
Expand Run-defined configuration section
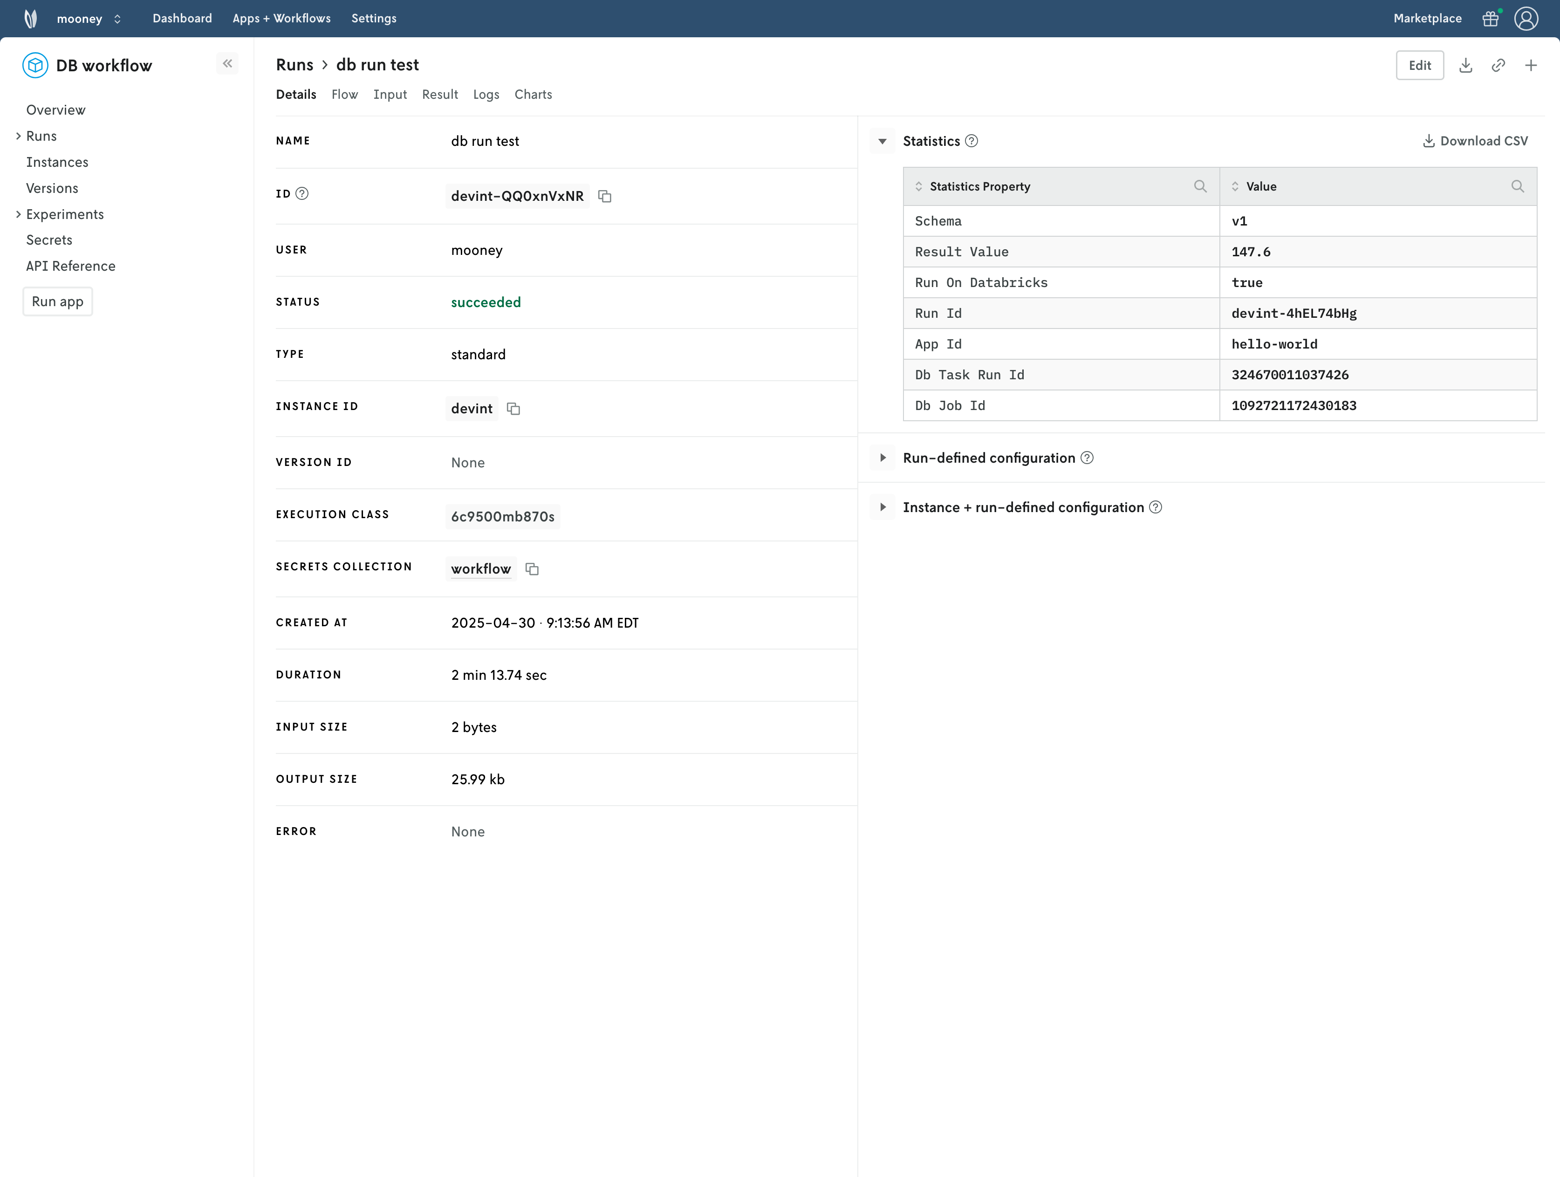pyautogui.click(x=882, y=458)
